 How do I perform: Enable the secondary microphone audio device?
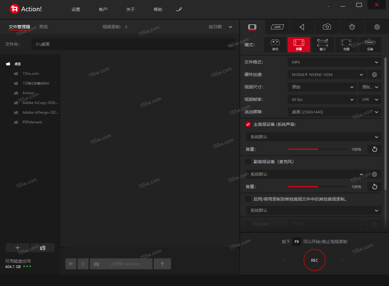pyautogui.click(x=248, y=162)
